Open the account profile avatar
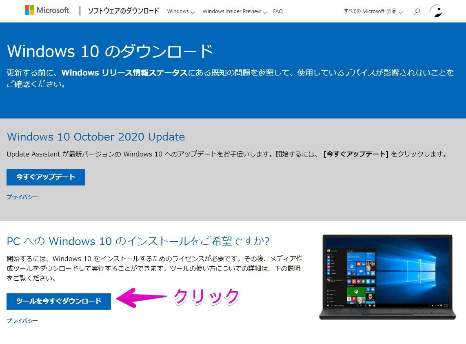The image size is (466, 344). [436, 11]
